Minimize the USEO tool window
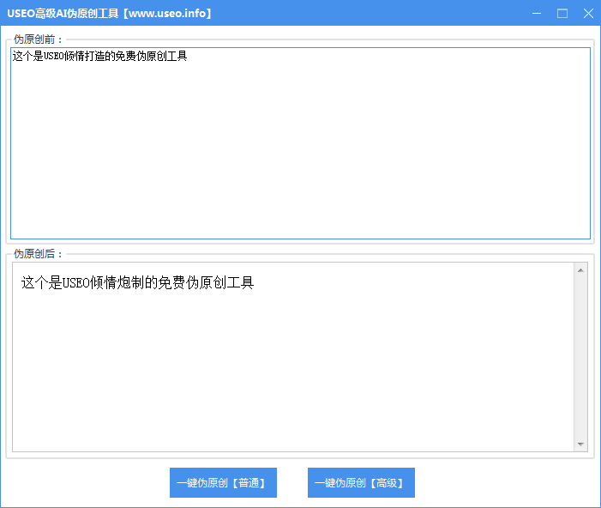Image resolution: width=601 pixels, height=508 pixels. [537, 13]
